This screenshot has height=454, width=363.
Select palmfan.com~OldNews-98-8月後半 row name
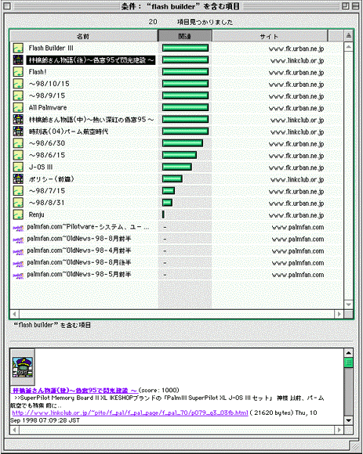[x=79, y=262]
